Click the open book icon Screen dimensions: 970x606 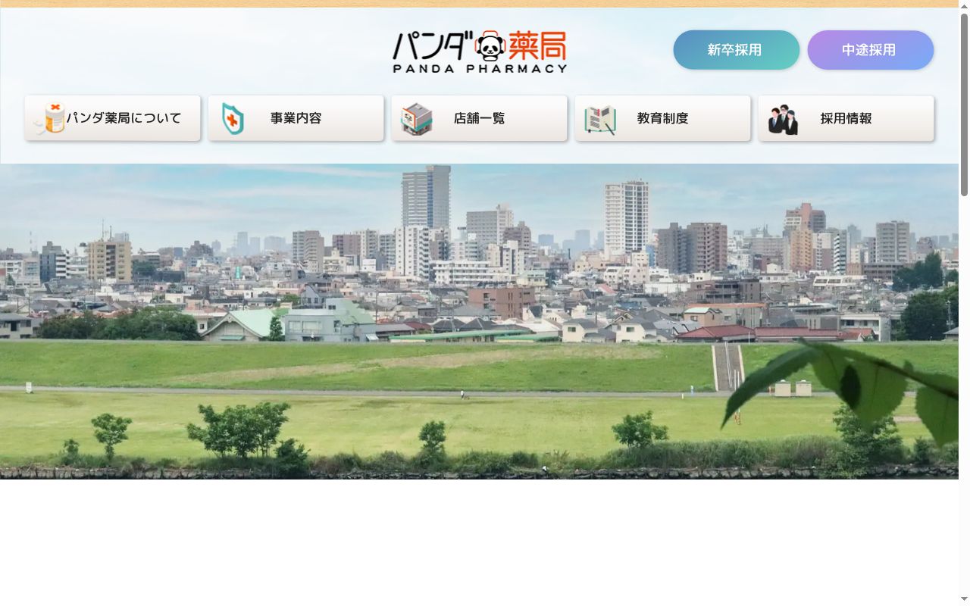(599, 120)
